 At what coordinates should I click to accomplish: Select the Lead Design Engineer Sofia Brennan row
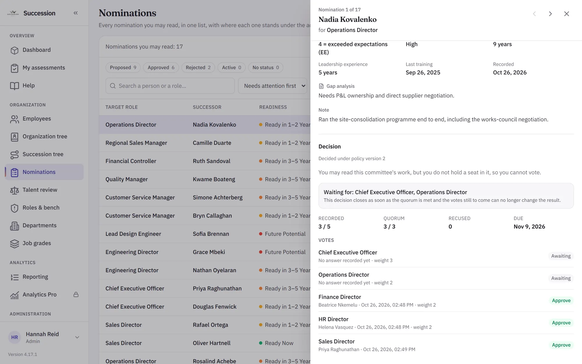coord(205,234)
